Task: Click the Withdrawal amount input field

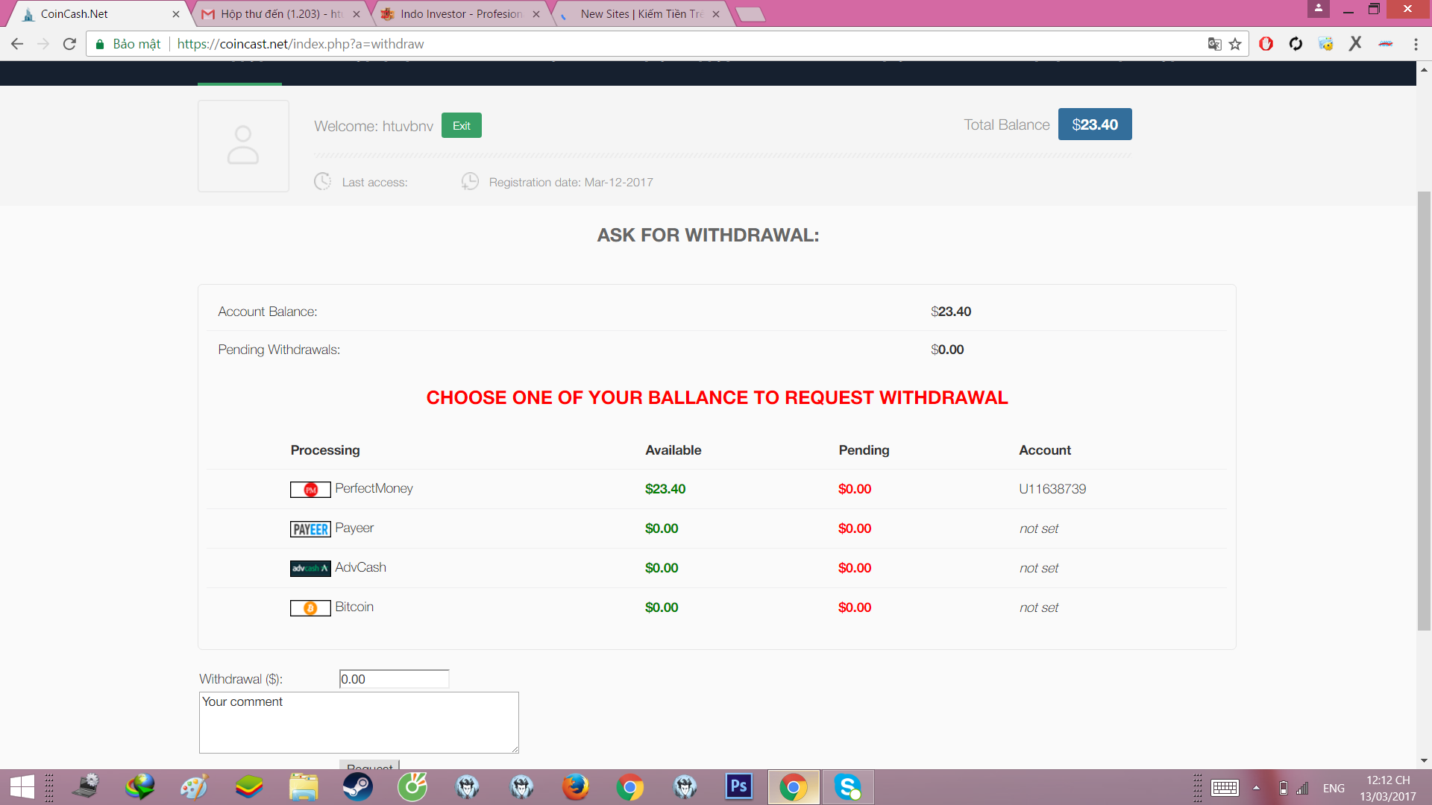Action: [x=394, y=679]
